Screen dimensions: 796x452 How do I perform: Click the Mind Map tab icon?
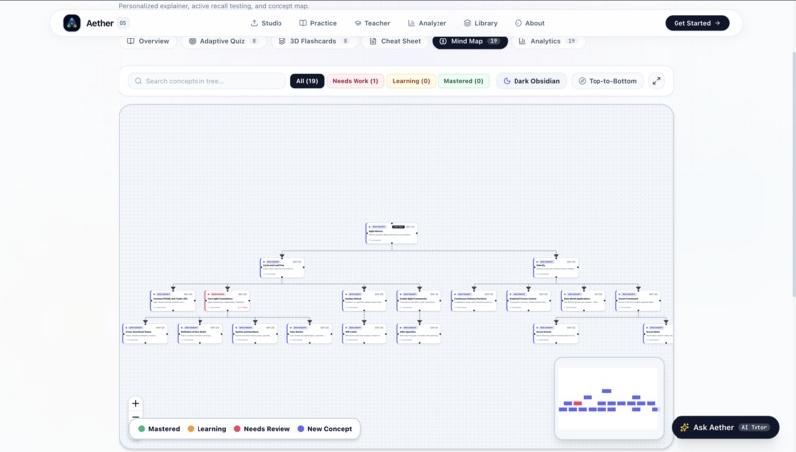(443, 41)
